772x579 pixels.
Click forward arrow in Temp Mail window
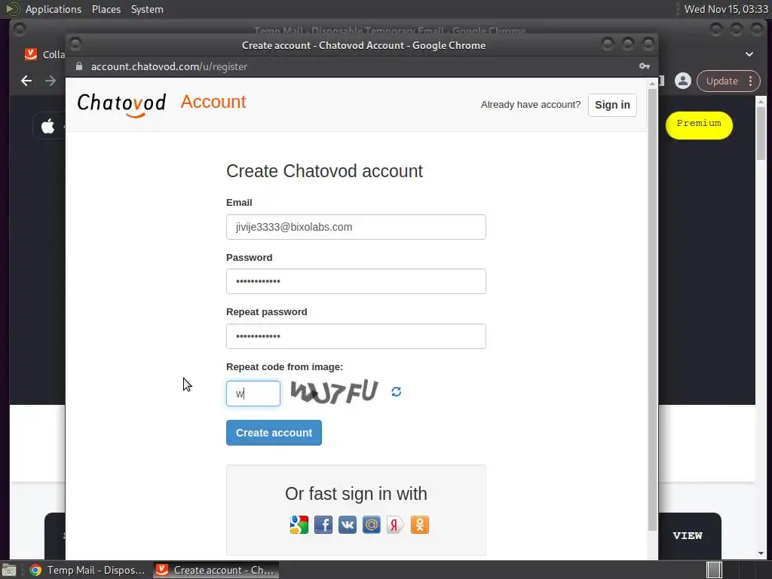[x=51, y=81]
